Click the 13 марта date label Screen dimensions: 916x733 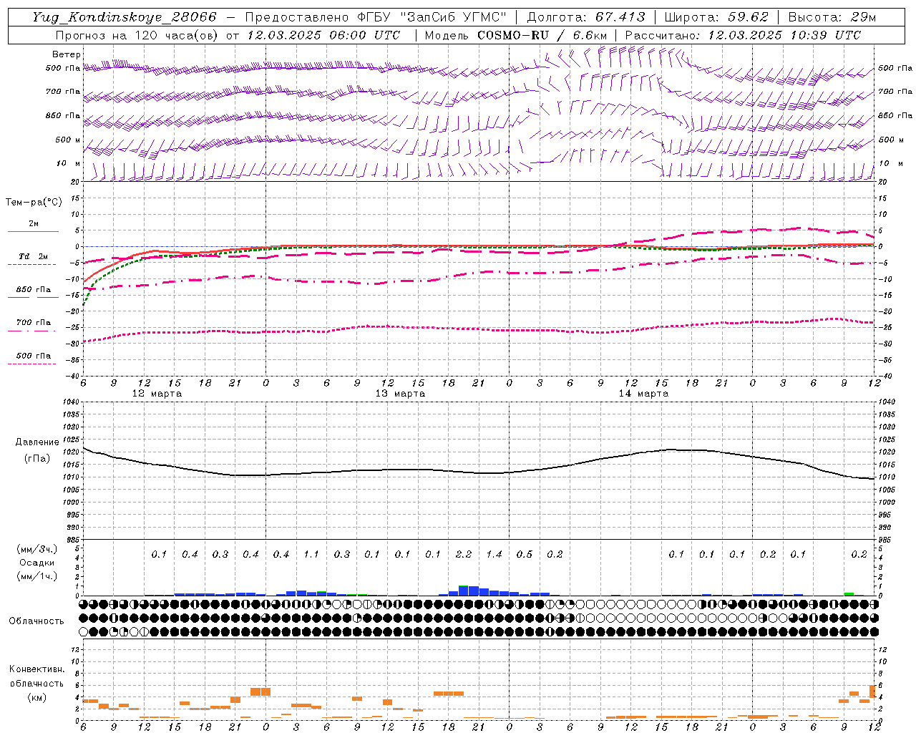coord(400,394)
